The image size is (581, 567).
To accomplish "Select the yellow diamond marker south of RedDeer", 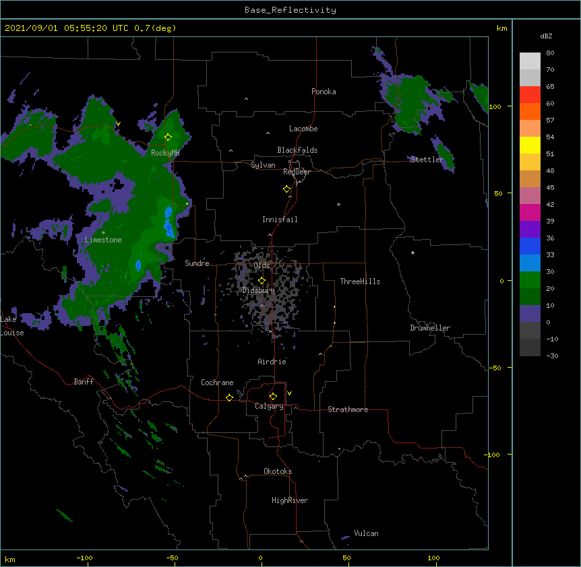I will click(x=287, y=189).
